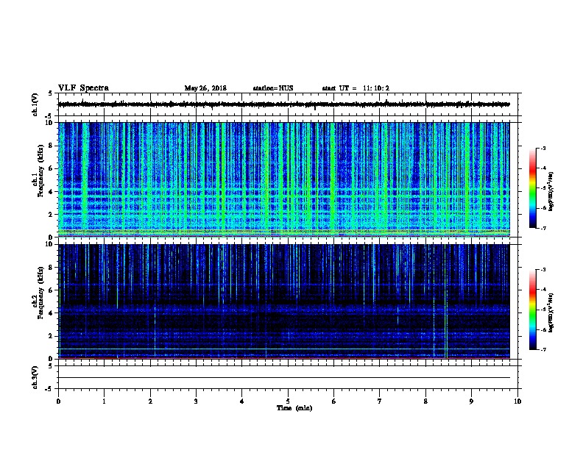Click the "VLF Spectra" plot title
The image size is (583, 450).
(x=83, y=88)
